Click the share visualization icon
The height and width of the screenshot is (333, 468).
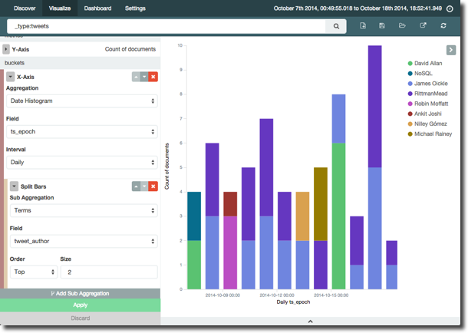[423, 26]
